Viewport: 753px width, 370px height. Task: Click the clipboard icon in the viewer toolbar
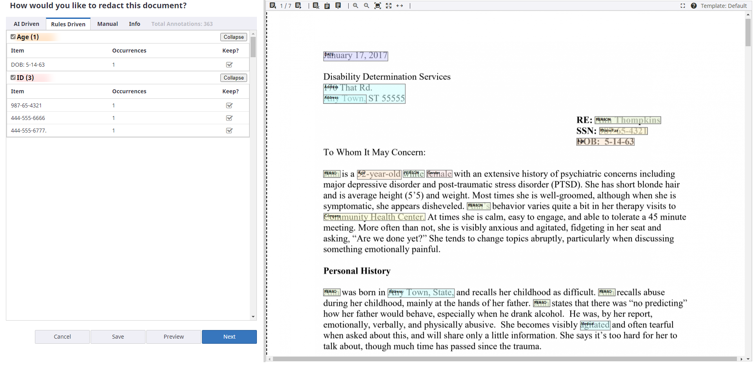coord(327,5)
